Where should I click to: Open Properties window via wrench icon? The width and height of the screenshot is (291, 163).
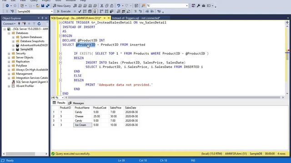point(198,6)
